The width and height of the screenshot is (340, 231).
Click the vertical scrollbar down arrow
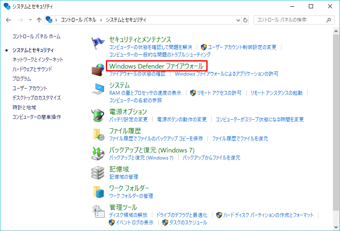tap(336, 227)
